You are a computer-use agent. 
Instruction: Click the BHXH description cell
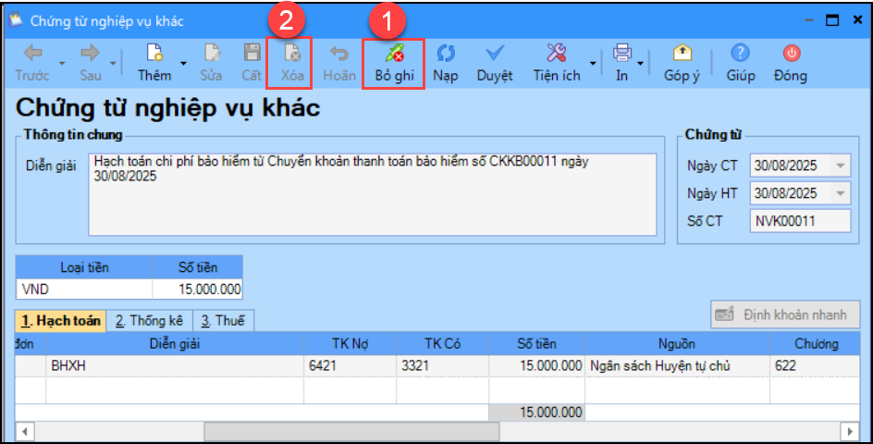pos(175,366)
